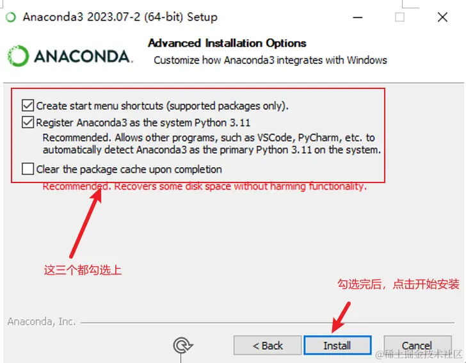Click the greyed-out maximize window icon
The height and width of the screenshot is (363, 466).
coord(399,17)
